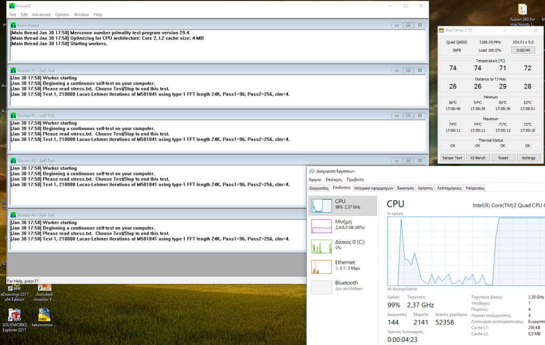Image resolution: width=545 pixels, height=345 pixels.
Task: Open the Αρχείο menu in Task Manager
Action: (315, 179)
